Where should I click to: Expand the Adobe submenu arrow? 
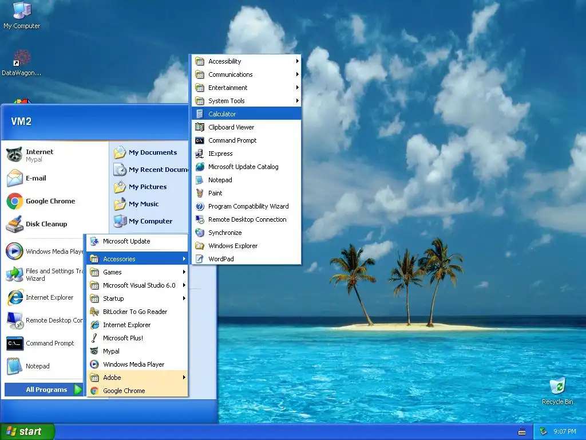pos(184,378)
